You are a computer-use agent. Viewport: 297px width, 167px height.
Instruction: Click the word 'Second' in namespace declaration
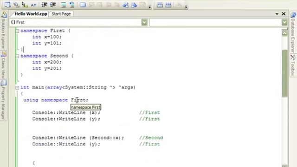pyautogui.click(x=59, y=56)
